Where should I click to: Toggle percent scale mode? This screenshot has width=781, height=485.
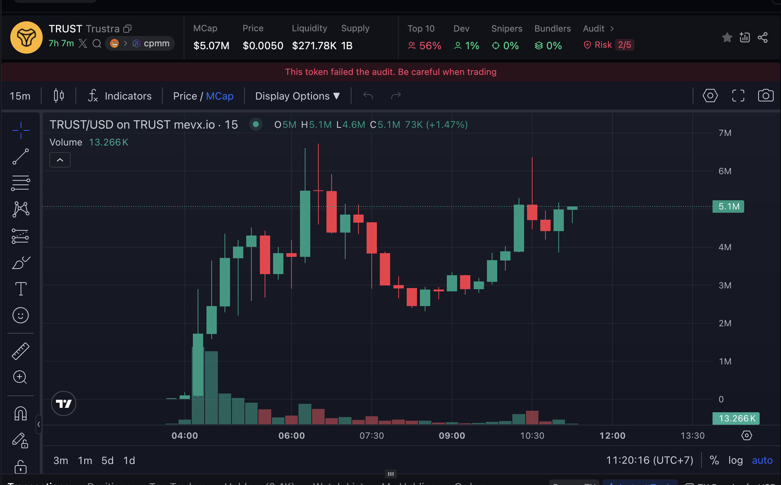coord(714,460)
